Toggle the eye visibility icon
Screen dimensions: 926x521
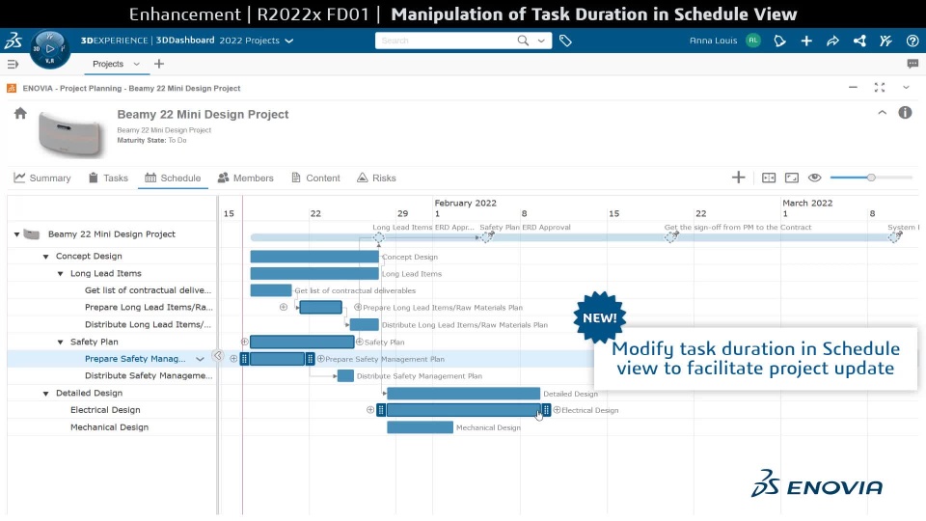(x=814, y=178)
